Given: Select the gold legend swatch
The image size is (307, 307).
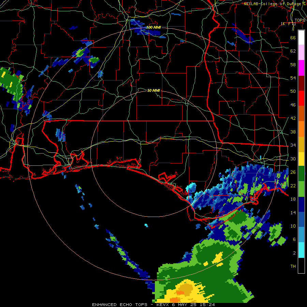Looking at the screenshot, I should click(301, 144).
